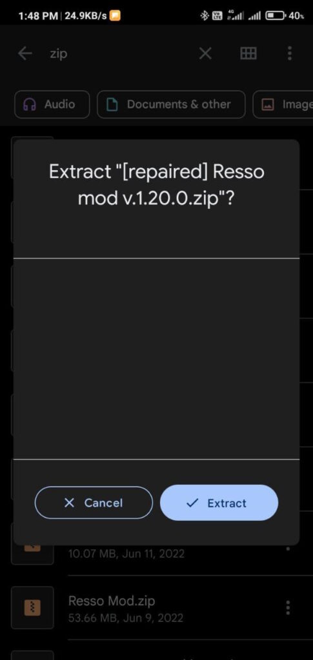Select Documents & other filter chip
The height and width of the screenshot is (660, 313).
pos(171,104)
